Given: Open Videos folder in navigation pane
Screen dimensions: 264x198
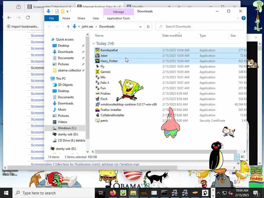Looking at the screenshot, I should (62, 122).
